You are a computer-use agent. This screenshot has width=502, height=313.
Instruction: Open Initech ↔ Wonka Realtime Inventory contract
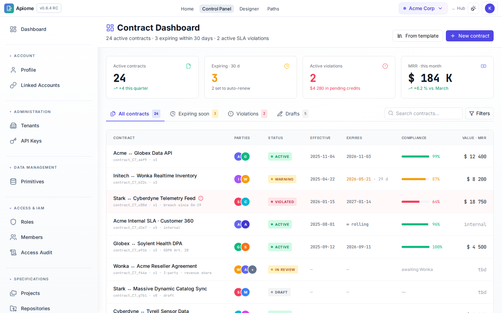(155, 176)
